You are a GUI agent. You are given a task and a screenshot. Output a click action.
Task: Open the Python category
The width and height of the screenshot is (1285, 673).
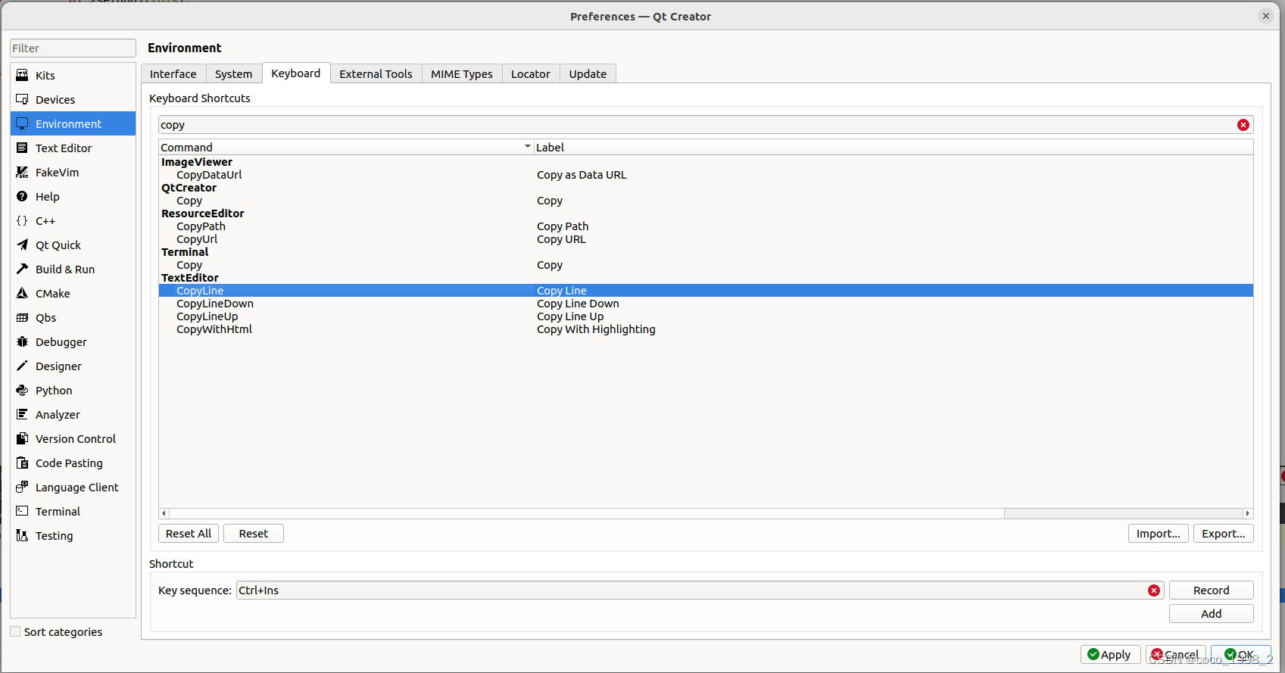pyautogui.click(x=73, y=391)
